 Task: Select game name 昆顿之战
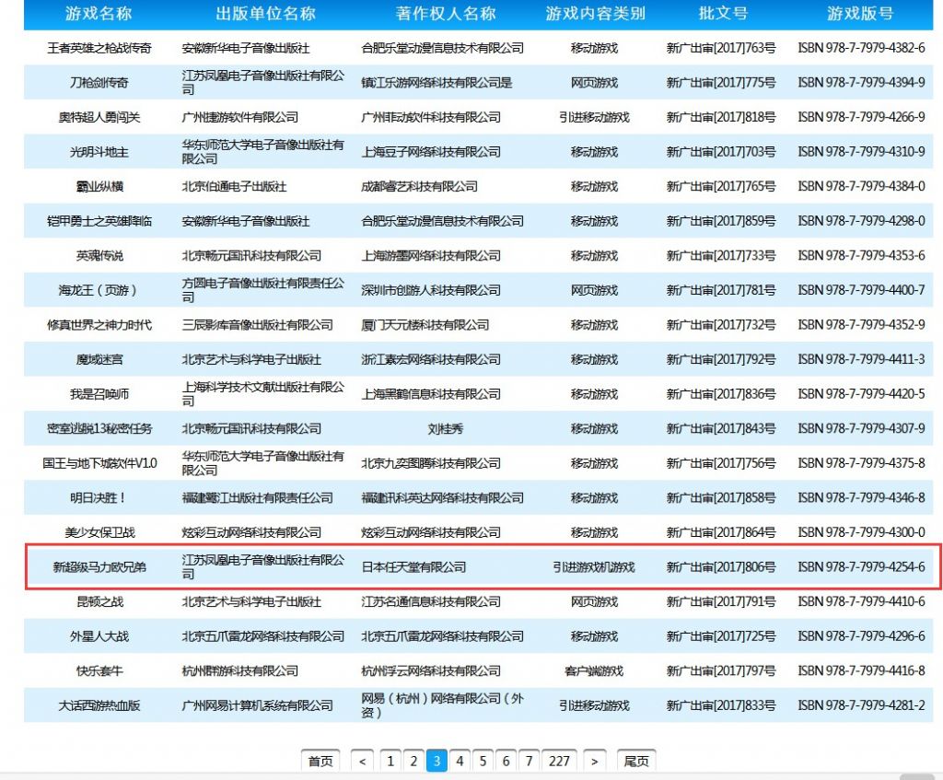click(99, 601)
